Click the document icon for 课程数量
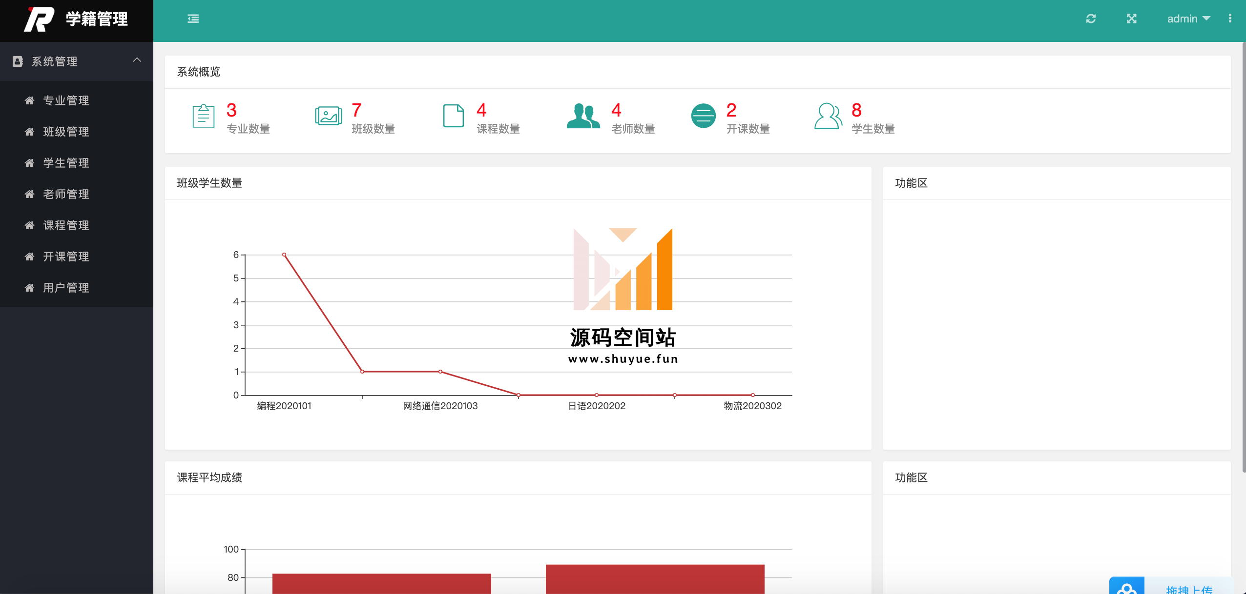Screen dimensions: 1246x594 [454, 116]
